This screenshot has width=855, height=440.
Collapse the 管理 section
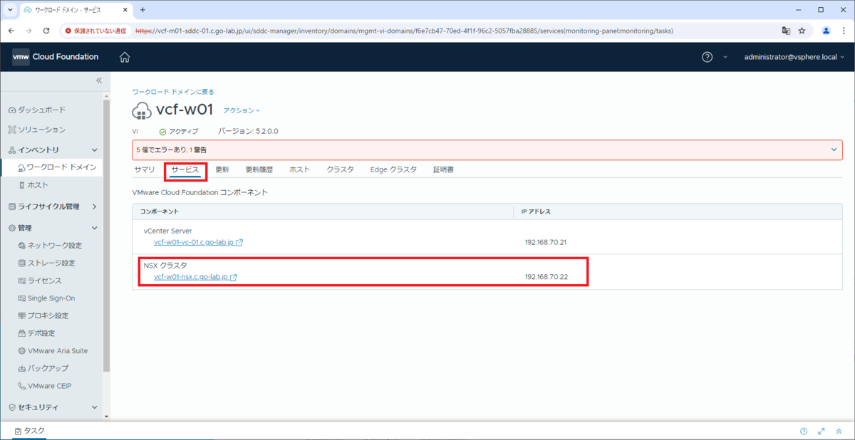(x=95, y=228)
